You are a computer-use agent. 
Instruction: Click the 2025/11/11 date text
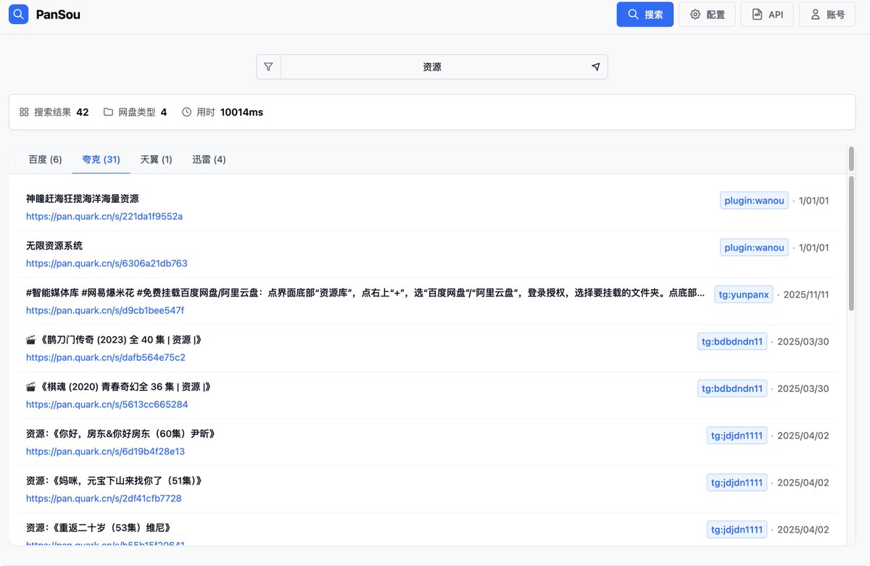point(806,295)
